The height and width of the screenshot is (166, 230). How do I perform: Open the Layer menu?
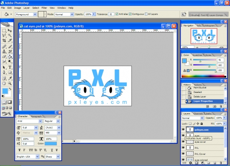tap(26, 8)
